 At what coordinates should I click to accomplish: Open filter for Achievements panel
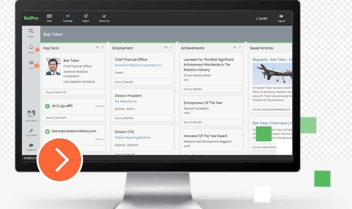(240, 48)
